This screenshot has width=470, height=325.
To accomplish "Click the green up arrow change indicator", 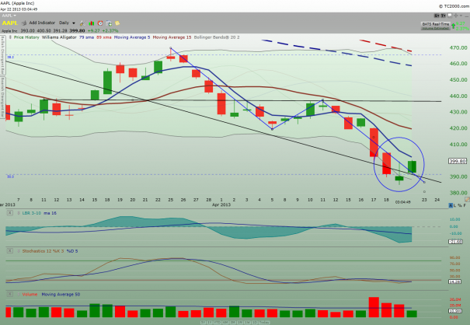I will coord(453,26).
